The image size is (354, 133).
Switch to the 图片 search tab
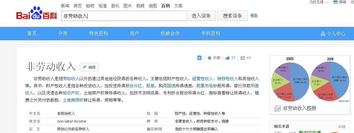click(127, 6)
